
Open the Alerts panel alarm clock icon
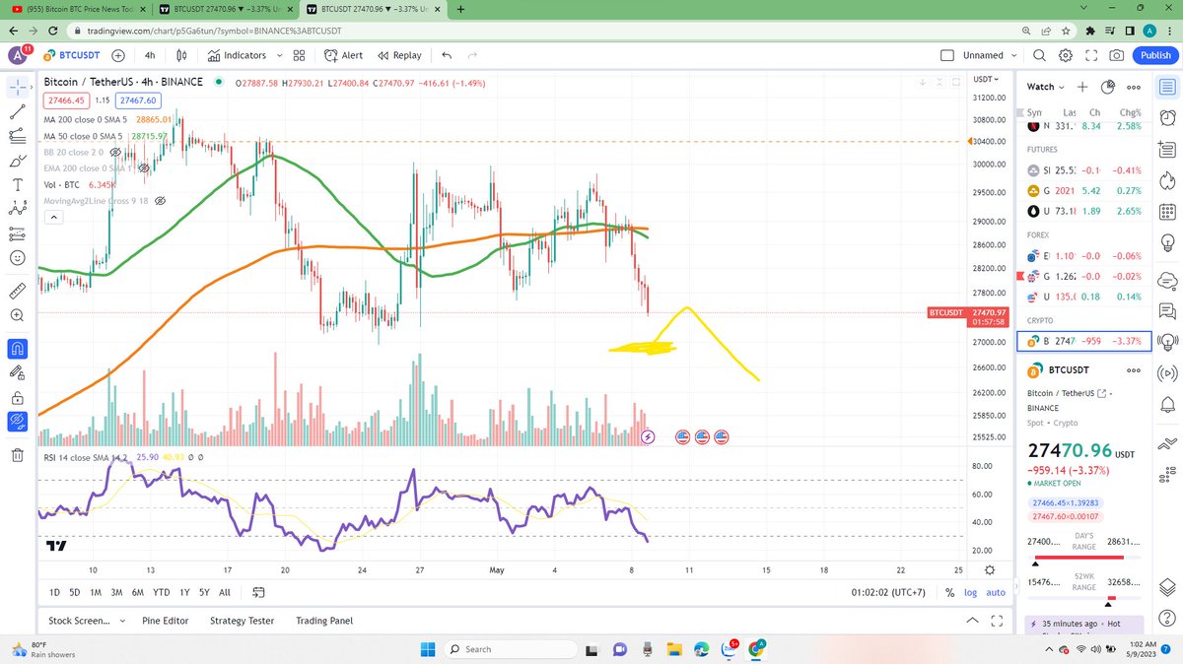click(x=1168, y=118)
